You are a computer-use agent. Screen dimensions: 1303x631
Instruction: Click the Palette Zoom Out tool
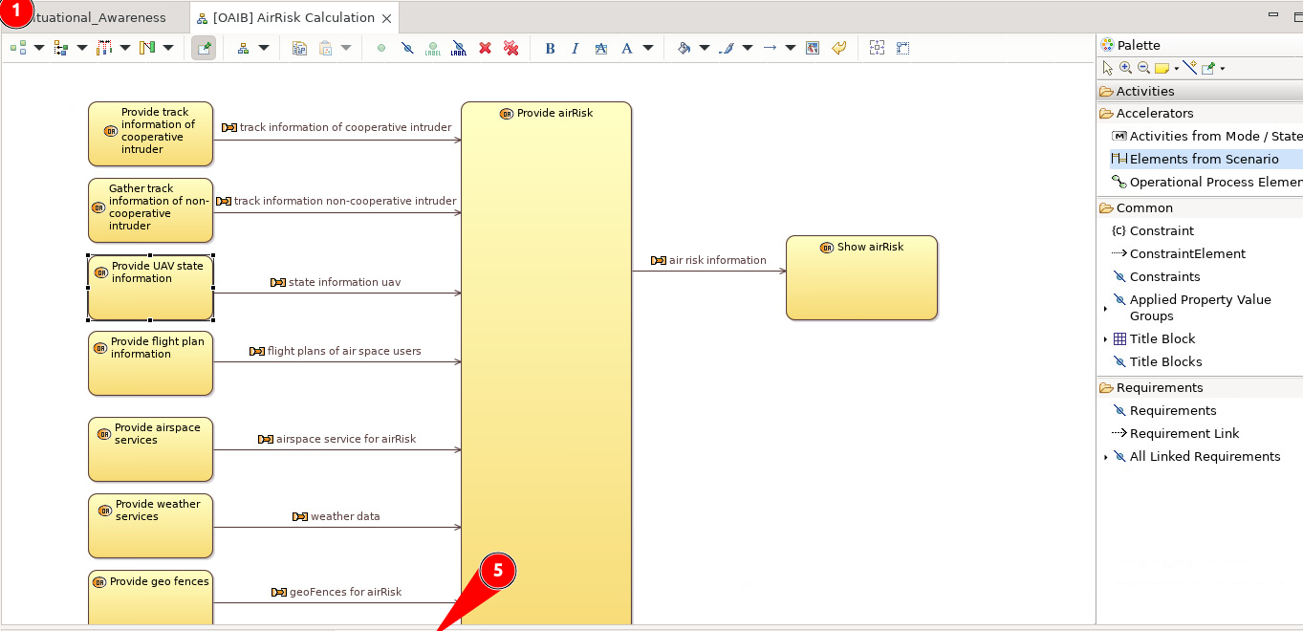coord(1143,68)
